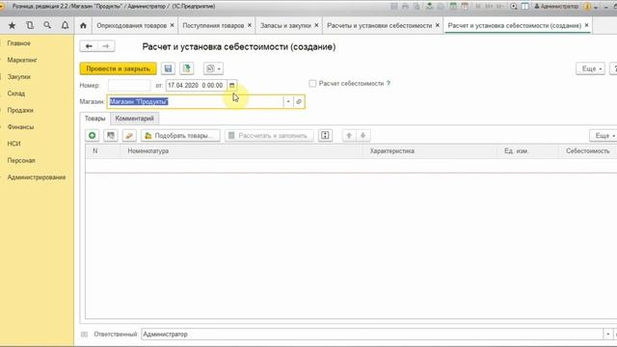The image size is (617, 347).
Task: Switch to Оприходования товаров tab
Action: point(131,26)
